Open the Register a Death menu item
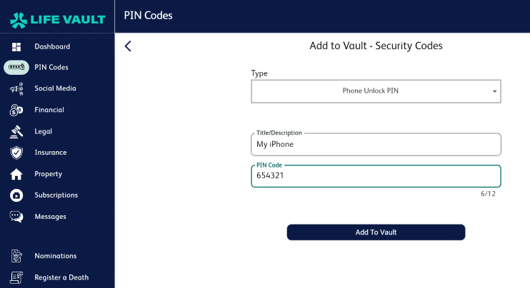 [61, 277]
